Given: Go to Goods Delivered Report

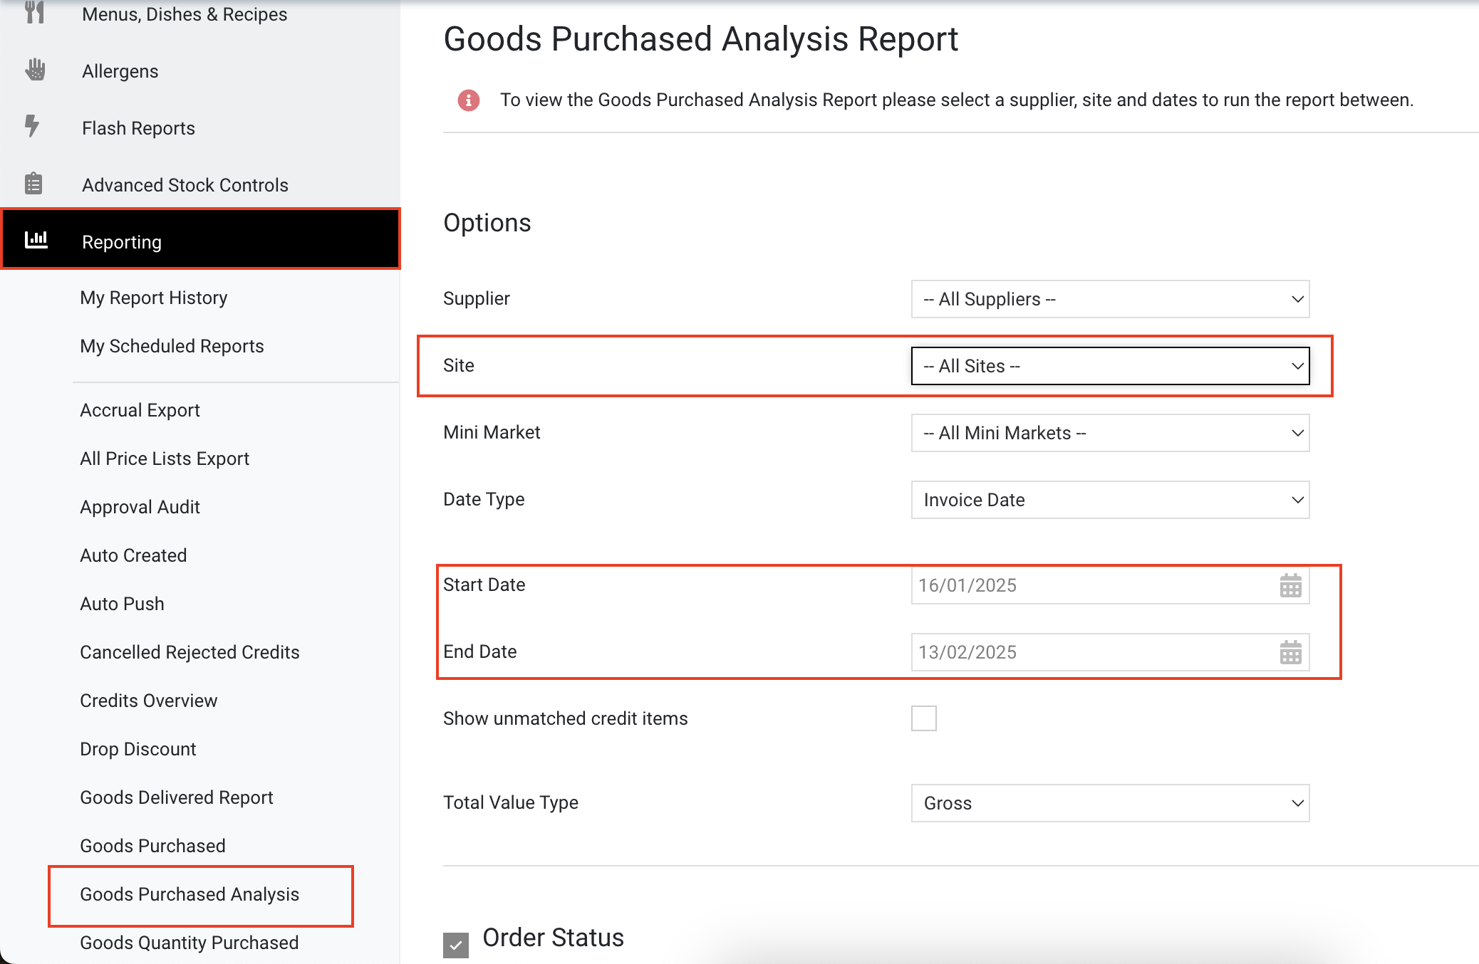Looking at the screenshot, I should point(177,797).
